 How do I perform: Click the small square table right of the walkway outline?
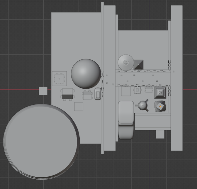coord(137,90)
